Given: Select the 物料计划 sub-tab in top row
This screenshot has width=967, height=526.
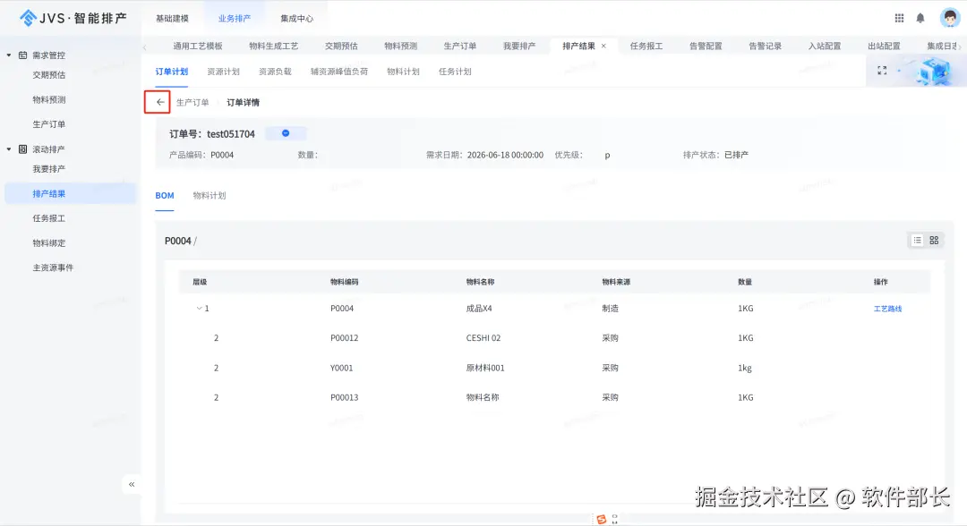Looking at the screenshot, I should (403, 72).
